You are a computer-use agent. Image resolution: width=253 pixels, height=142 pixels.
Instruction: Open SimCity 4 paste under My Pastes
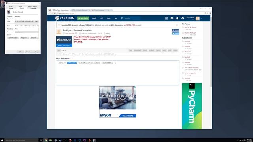click(191, 27)
